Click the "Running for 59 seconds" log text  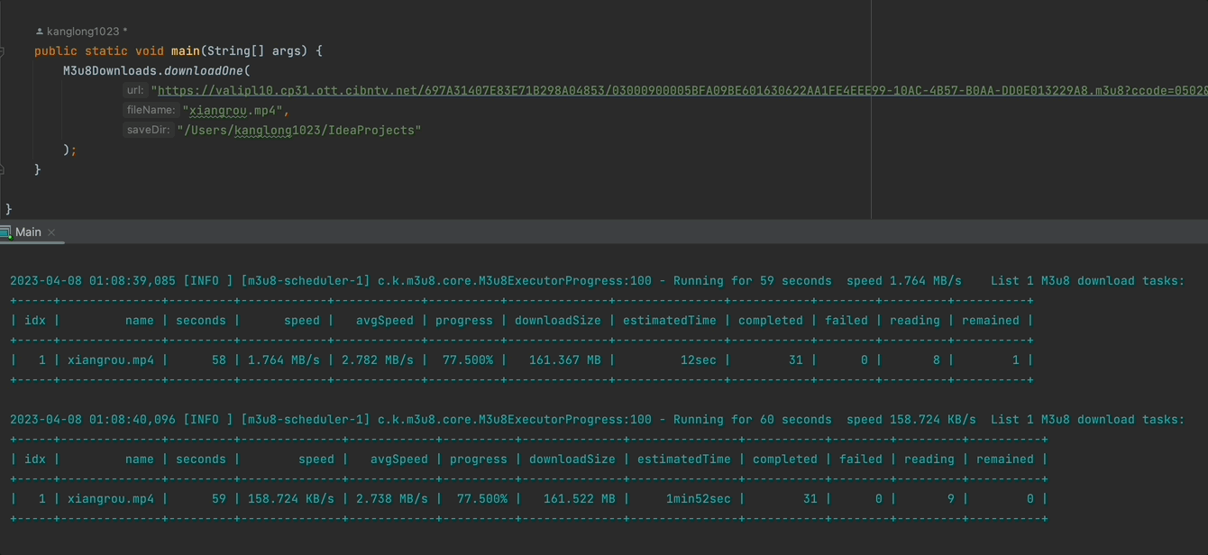[x=753, y=280]
